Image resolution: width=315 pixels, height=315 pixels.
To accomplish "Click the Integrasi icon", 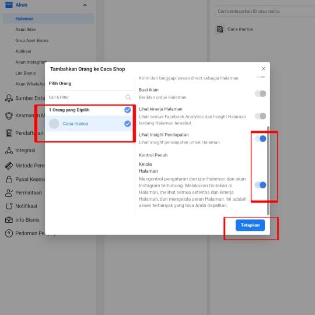I will (9, 150).
